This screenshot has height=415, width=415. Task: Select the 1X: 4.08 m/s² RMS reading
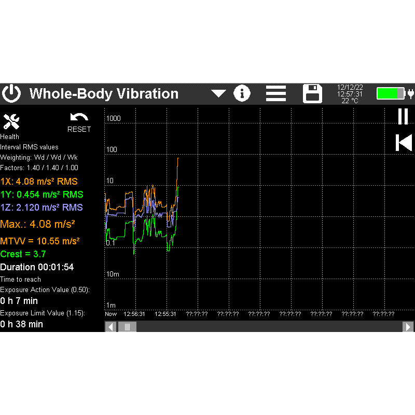pyautogui.click(x=39, y=182)
